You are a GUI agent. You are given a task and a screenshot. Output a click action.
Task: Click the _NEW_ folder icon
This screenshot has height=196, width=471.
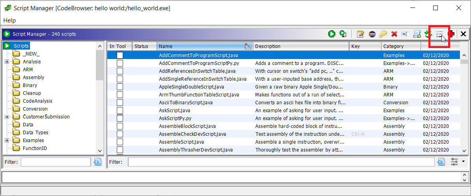(x=16, y=54)
